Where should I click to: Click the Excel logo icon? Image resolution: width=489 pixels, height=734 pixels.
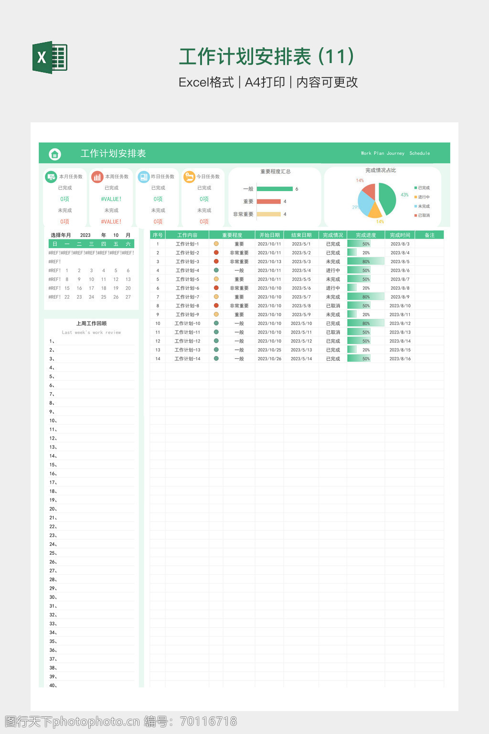pyautogui.click(x=50, y=57)
